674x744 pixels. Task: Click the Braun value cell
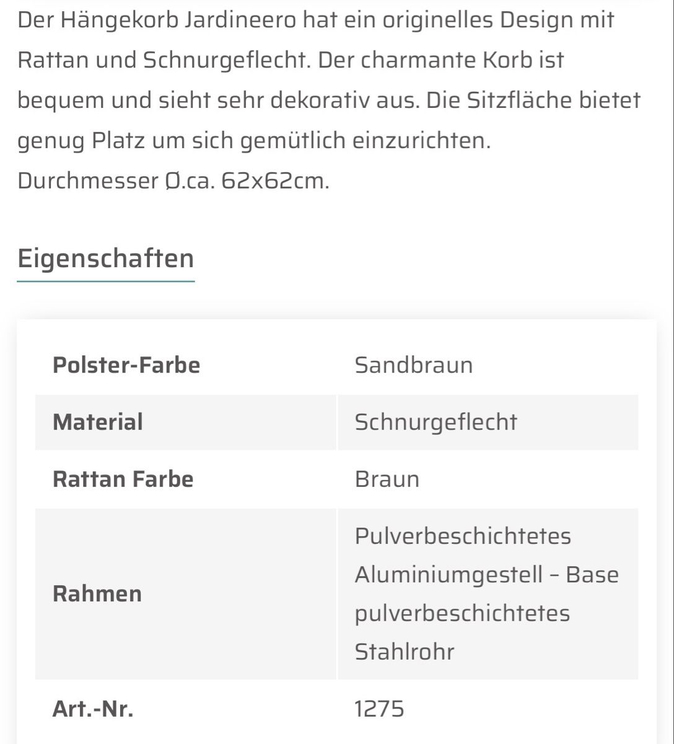tap(387, 479)
